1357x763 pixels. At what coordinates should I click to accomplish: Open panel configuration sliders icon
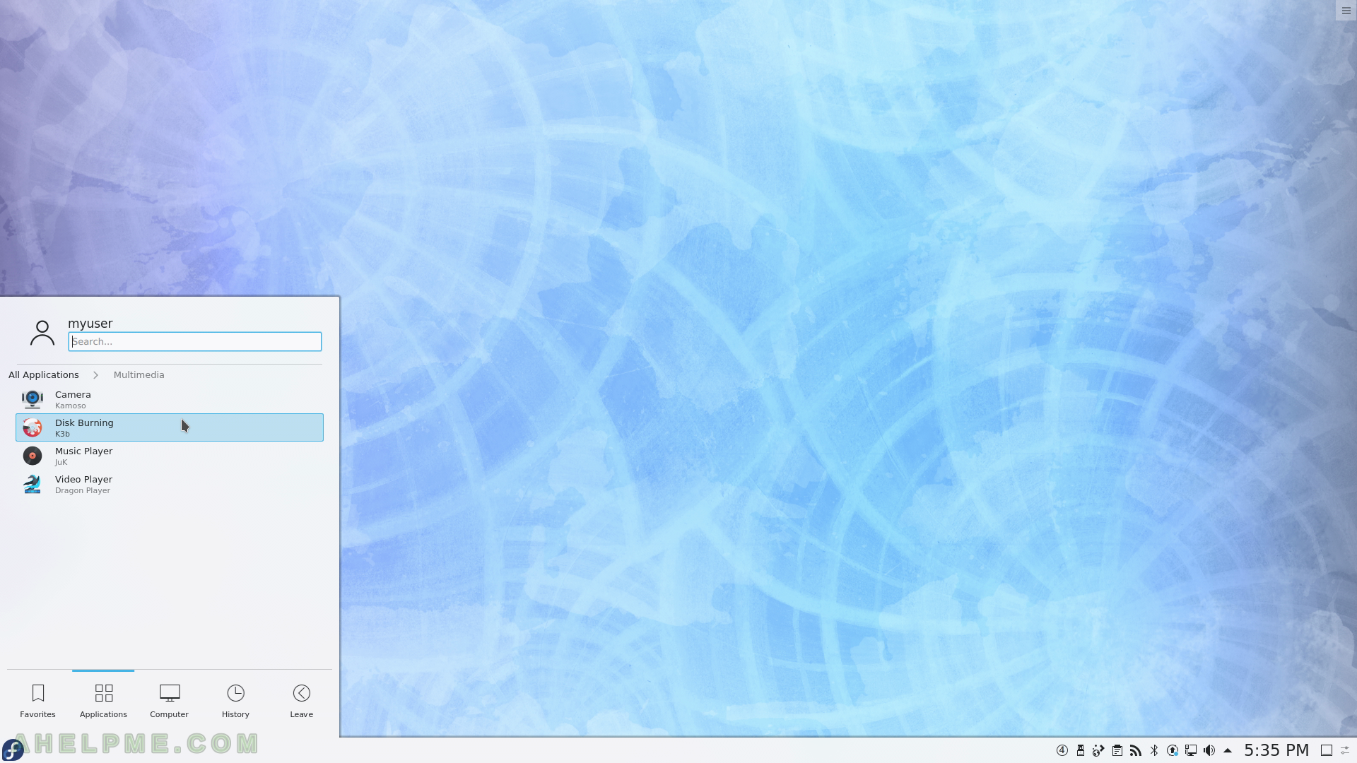(1346, 750)
